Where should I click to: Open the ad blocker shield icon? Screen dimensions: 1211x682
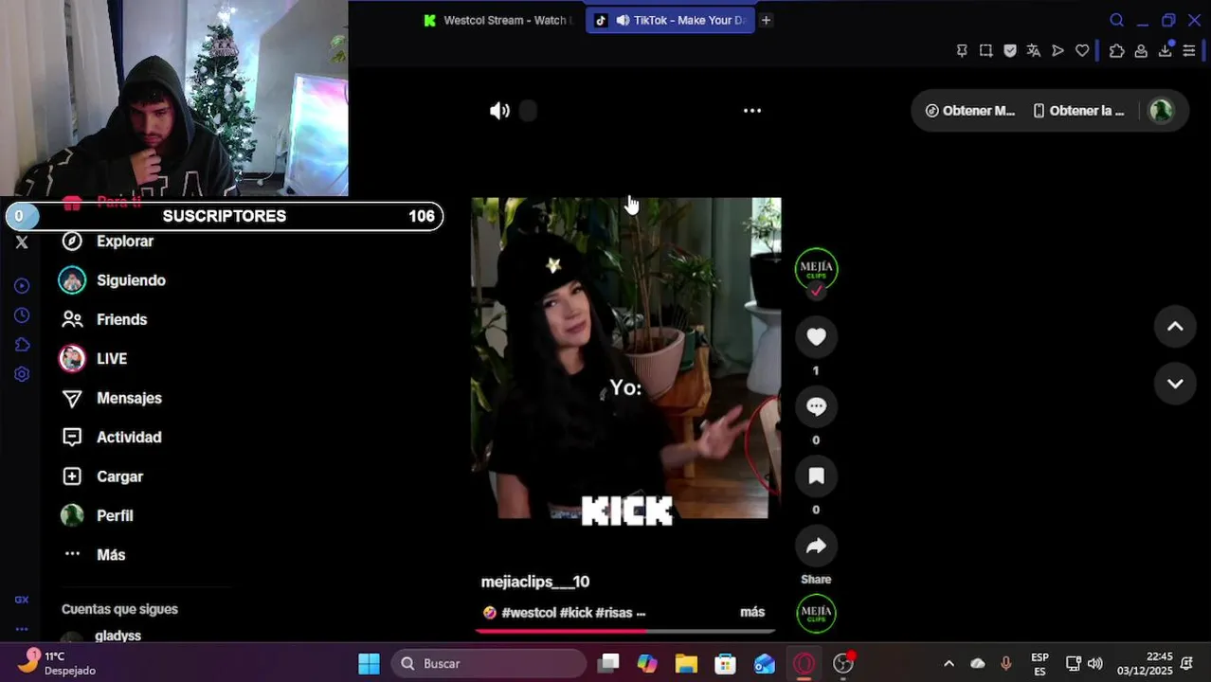[x=1010, y=51]
